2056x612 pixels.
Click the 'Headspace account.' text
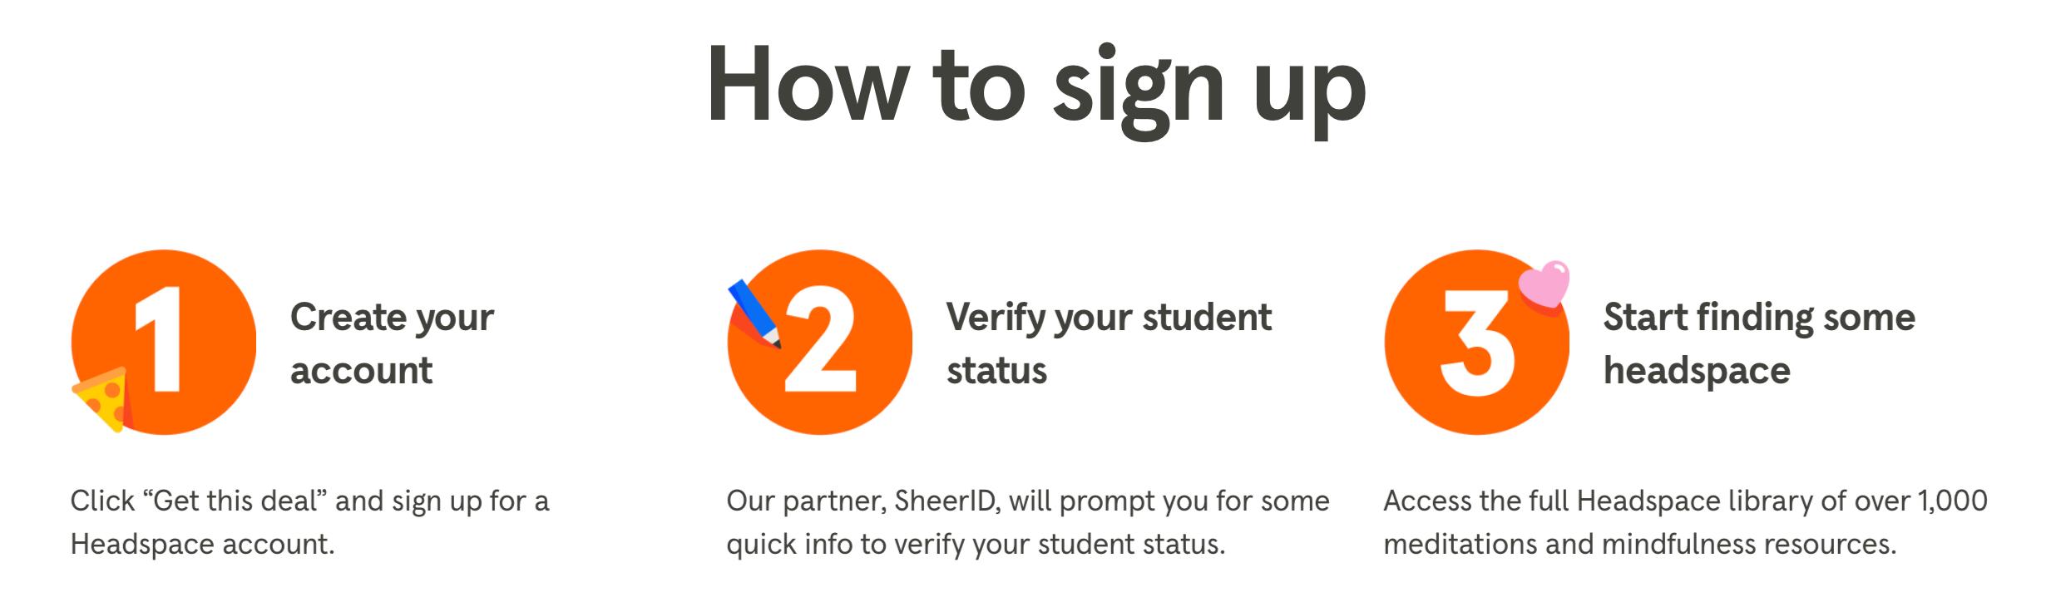[202, 544]
